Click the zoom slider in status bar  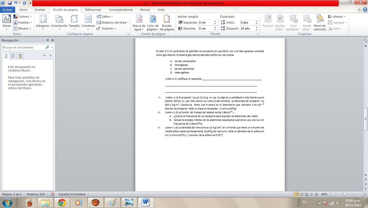coord(344,194)
